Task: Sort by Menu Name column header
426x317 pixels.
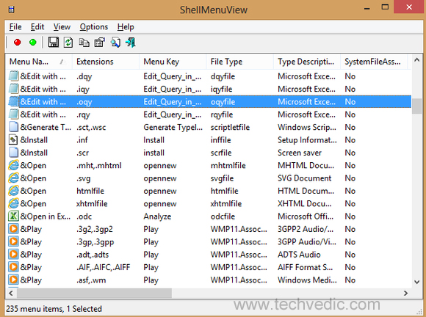Action: click(x=38, y=62)
